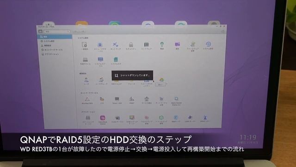Screen dimensions: 296x167
Task: Open Hardware (ハードウェア) icon
Action: point(146,45)
